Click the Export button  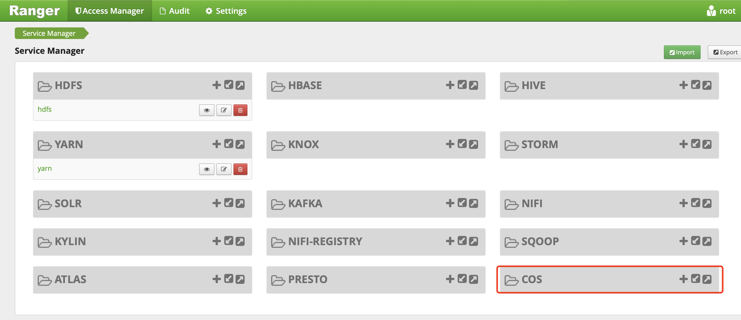coord(725,52)
